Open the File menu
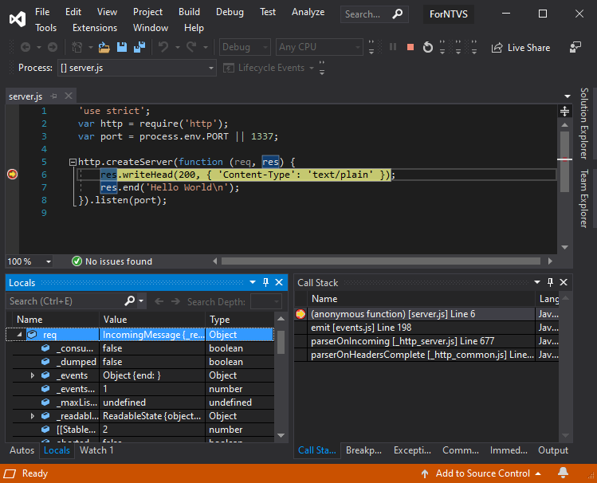The width and height of the screenshot is (597, 483). pos(42,12)
